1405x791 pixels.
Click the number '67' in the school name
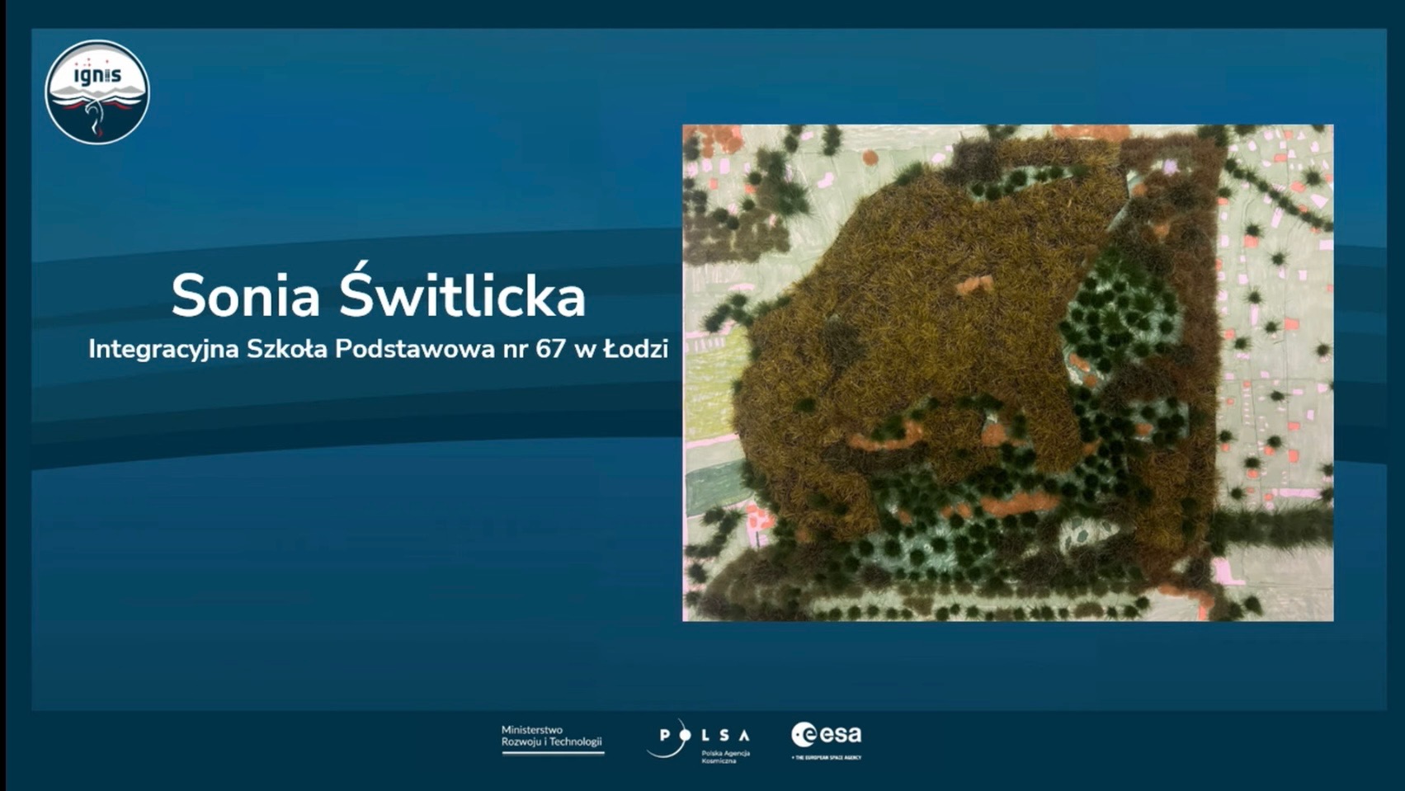[550, 349]
